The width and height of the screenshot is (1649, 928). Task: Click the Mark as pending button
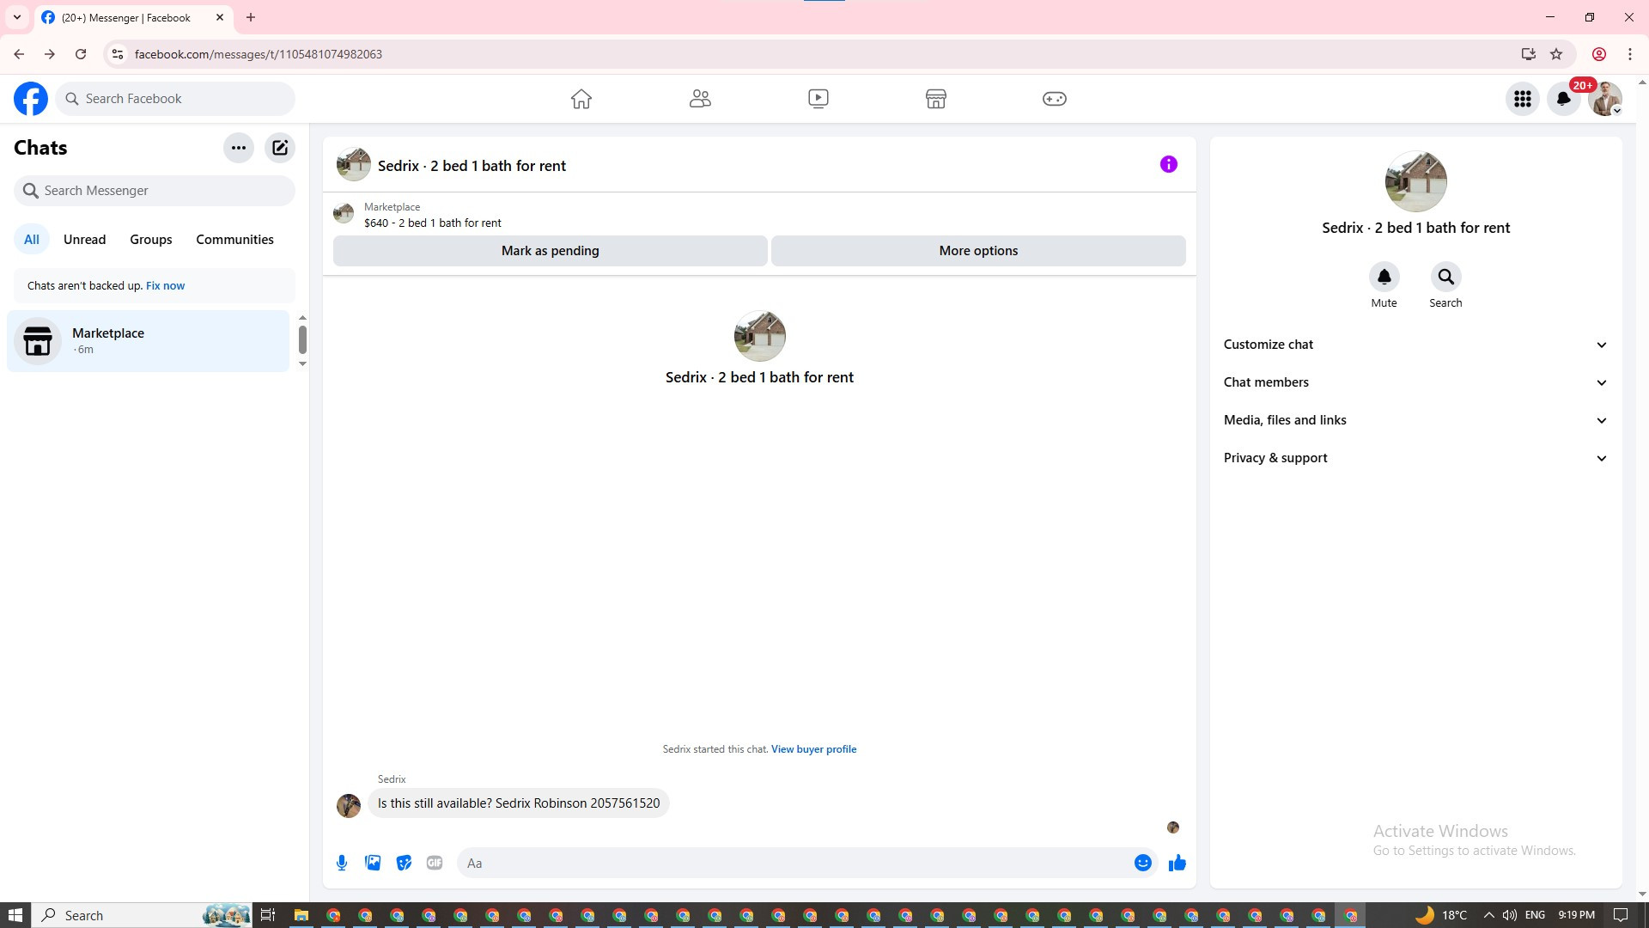point(550,251)
